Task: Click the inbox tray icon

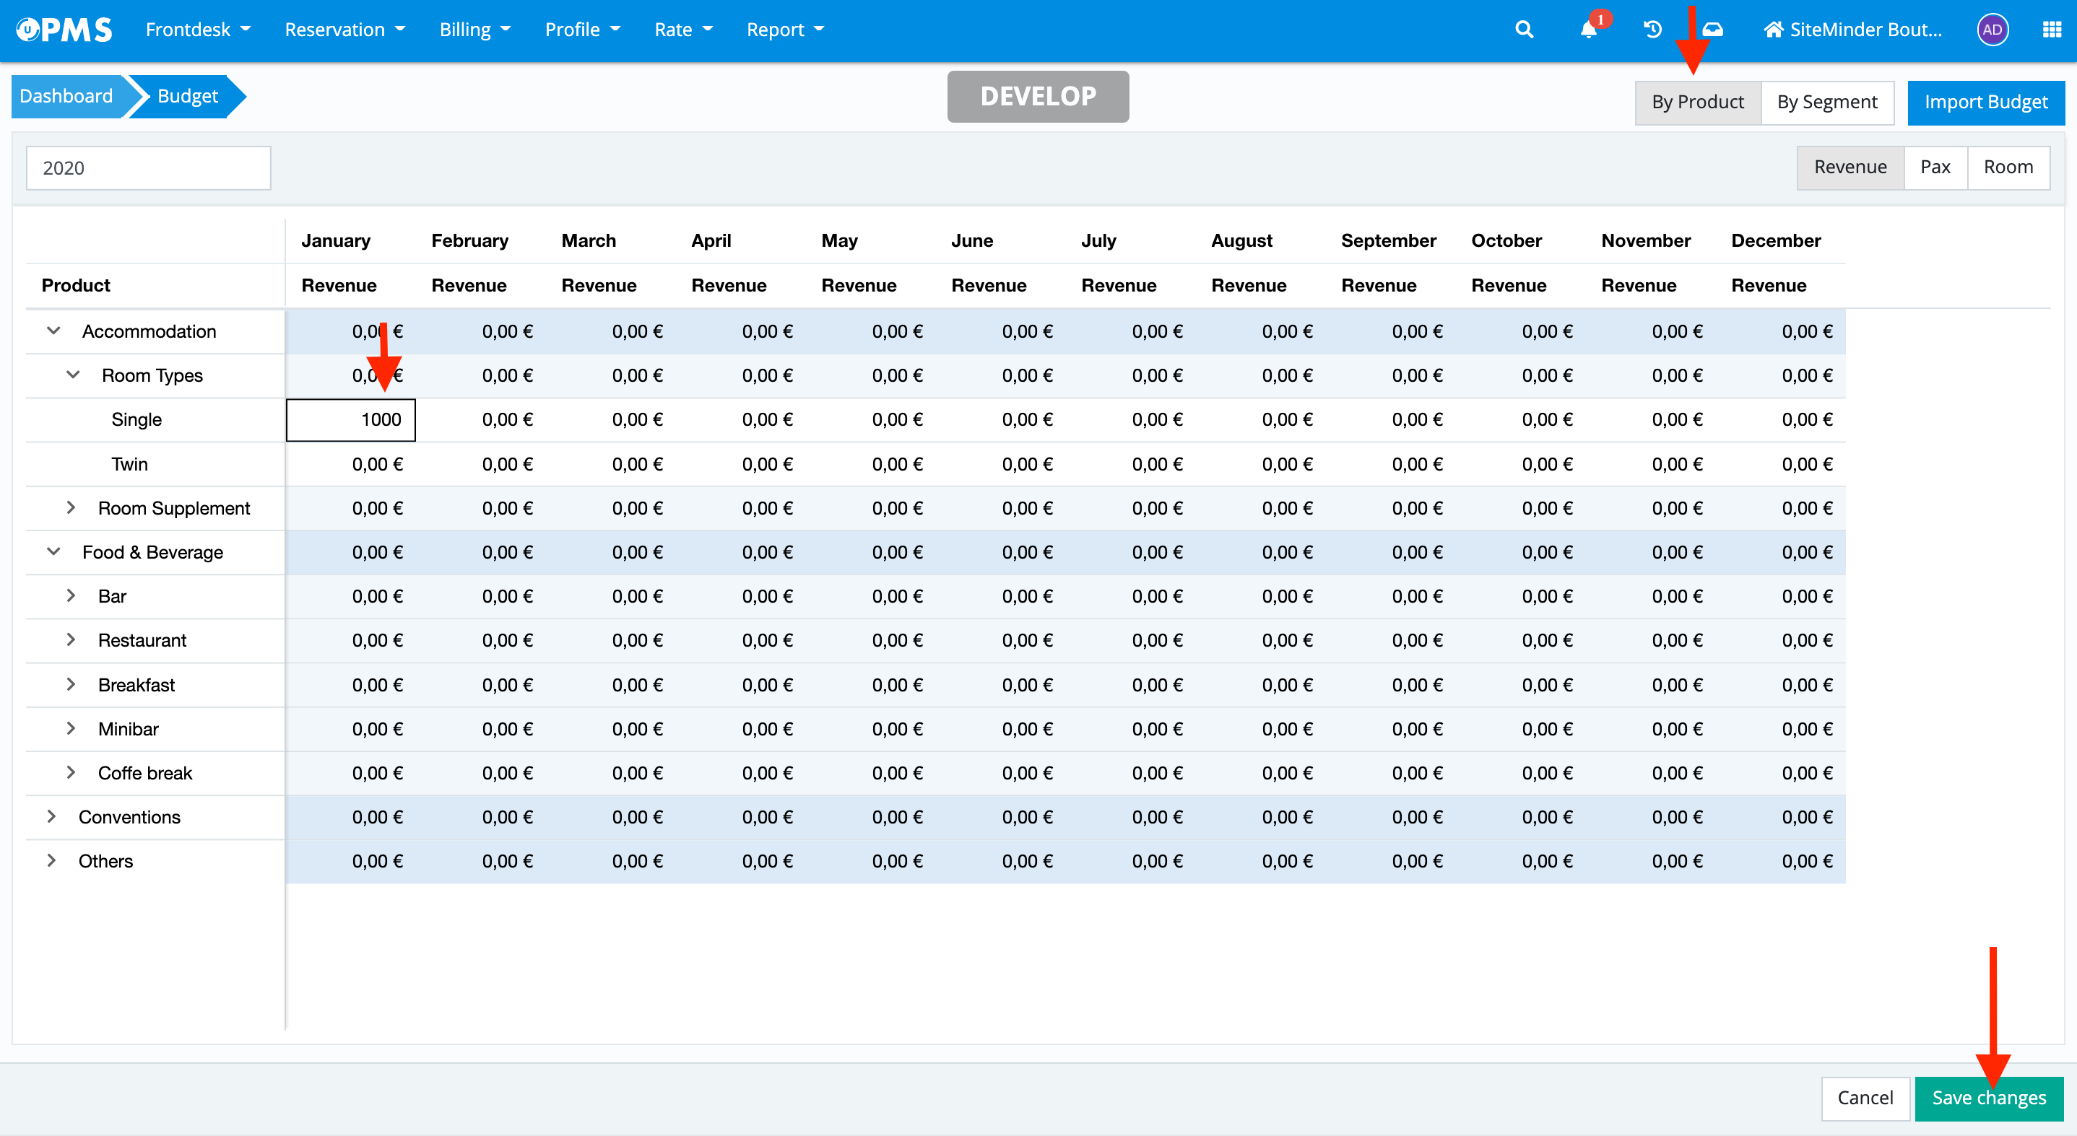Action: click(x=1713, y=30)
